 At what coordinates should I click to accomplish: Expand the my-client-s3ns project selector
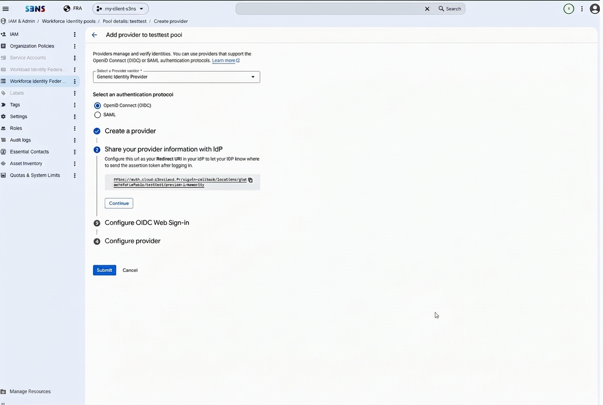pos(120,9)
